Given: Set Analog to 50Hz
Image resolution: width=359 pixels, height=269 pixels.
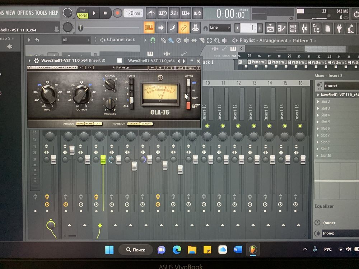Looking at the screenshot, I should point(80,124).
